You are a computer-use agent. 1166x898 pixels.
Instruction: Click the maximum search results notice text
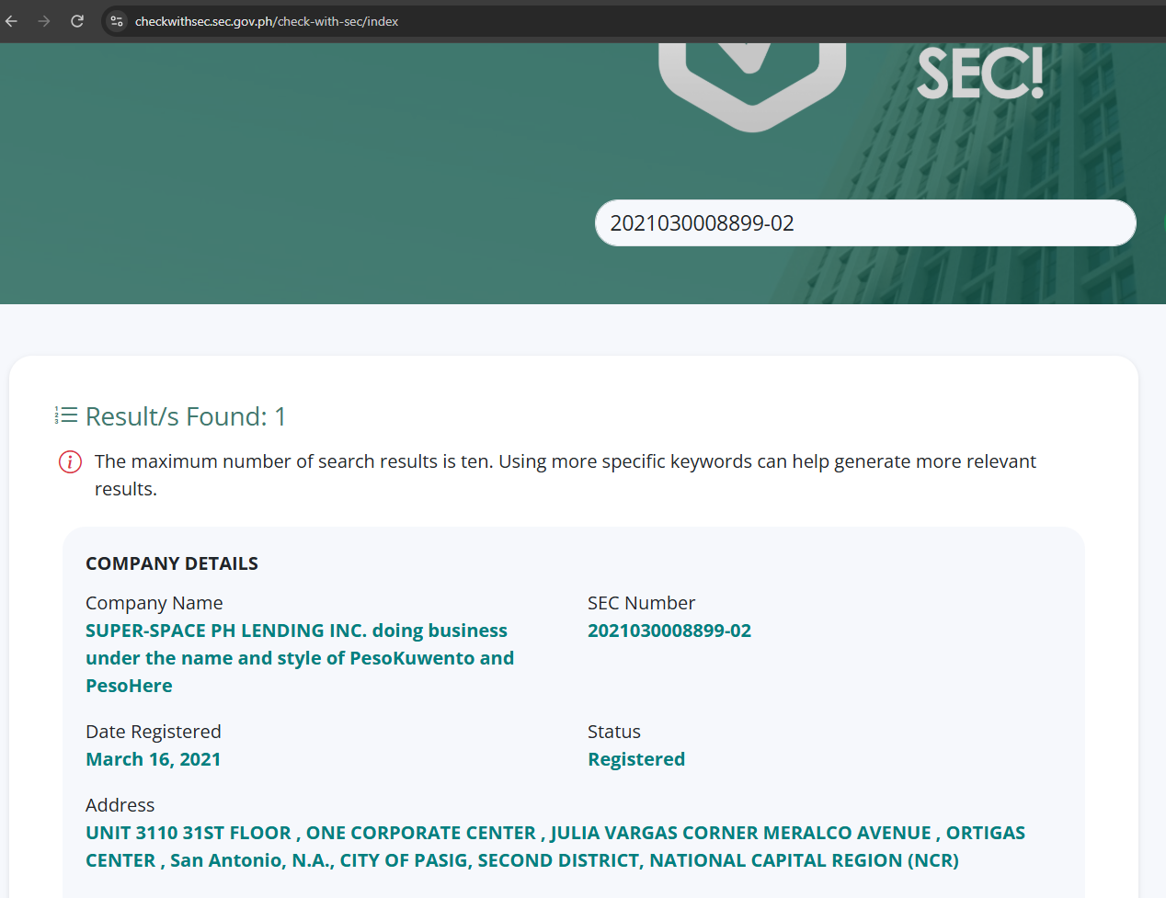coord(566,475)
